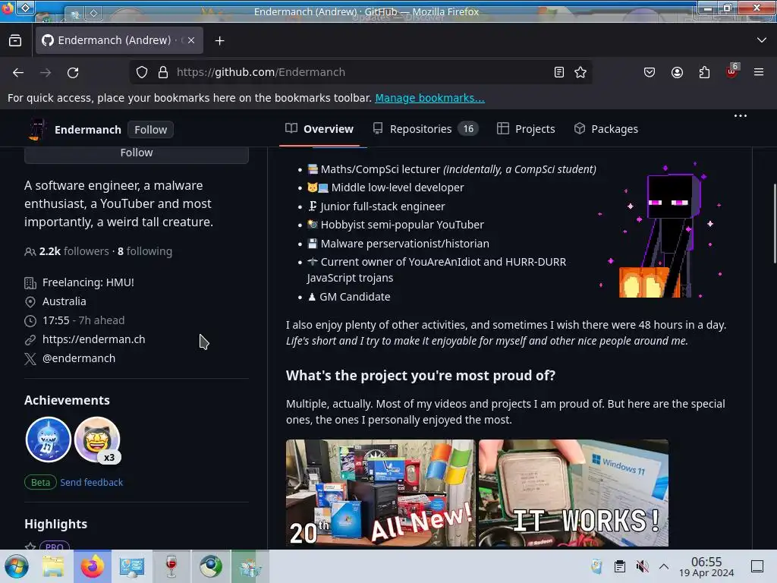Open the 20th All New video thumbnail
Screen dimensions: 777x583
(x=381, y=493)
